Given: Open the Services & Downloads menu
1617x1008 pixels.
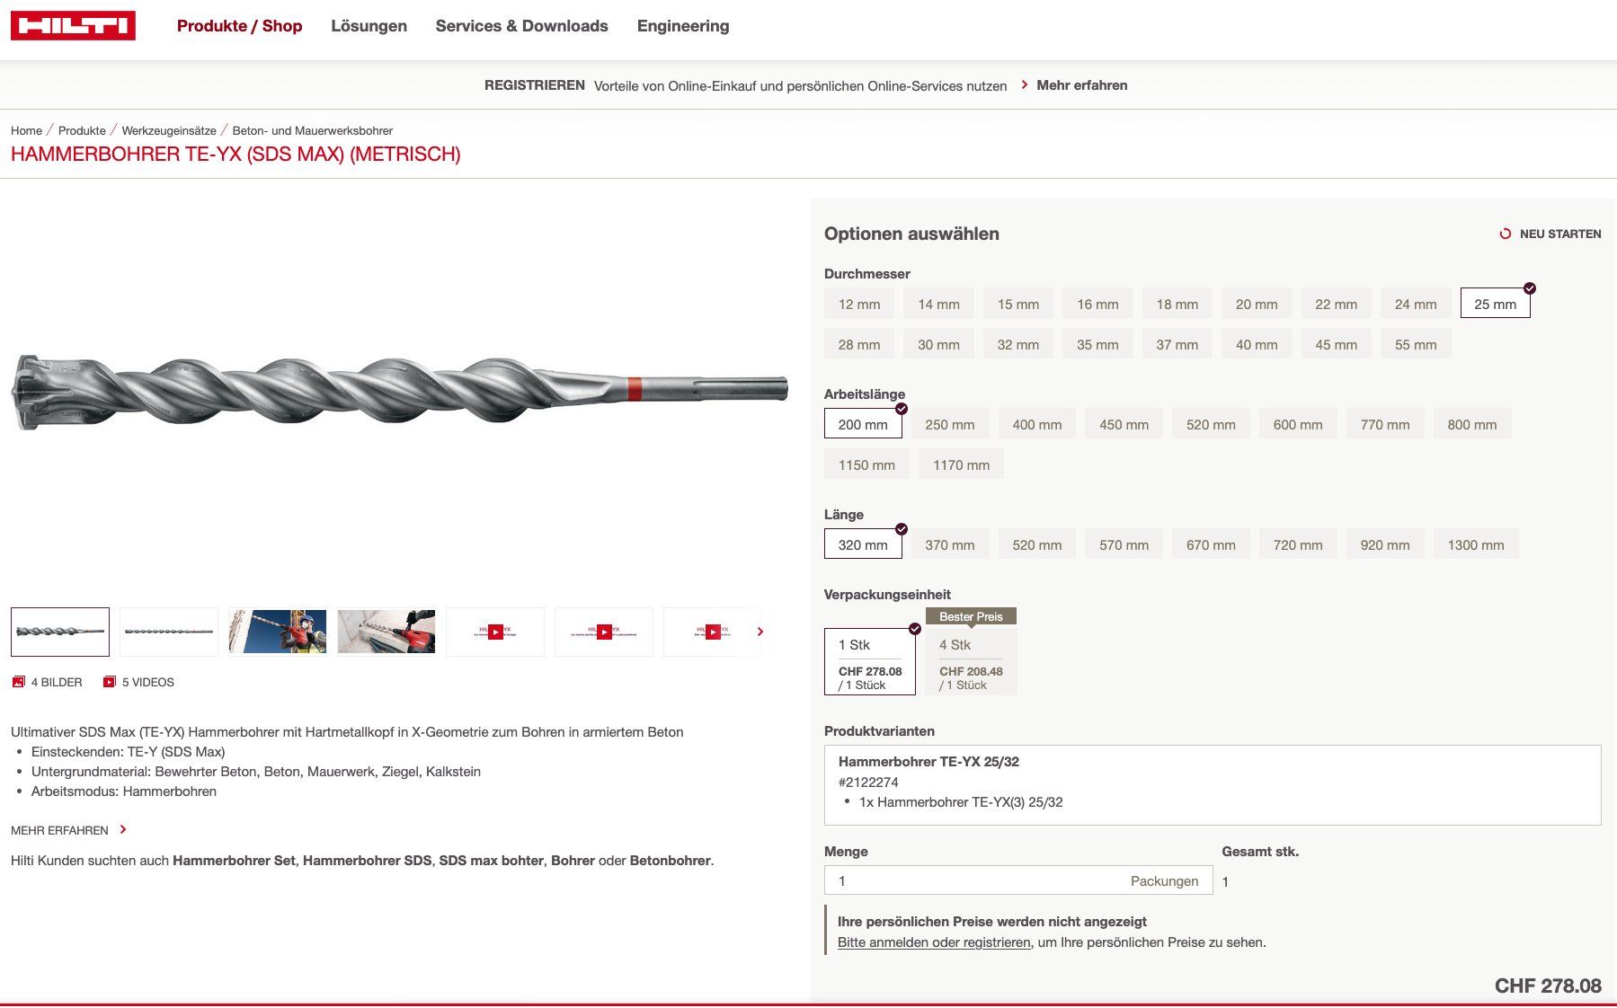Looking at the screenshot, I should [521, 26].
